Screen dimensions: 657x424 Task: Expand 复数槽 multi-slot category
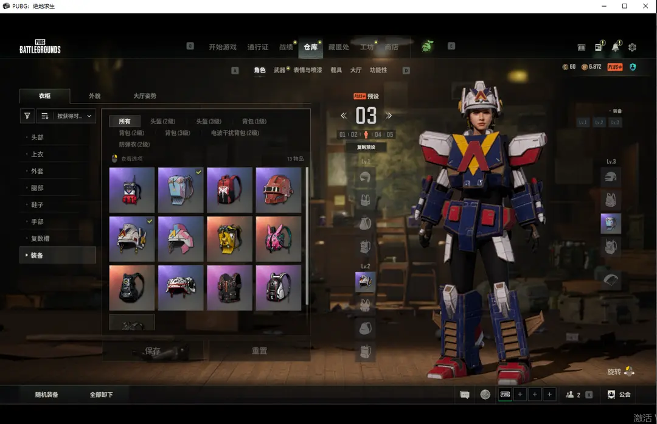(x=57, y=238)
